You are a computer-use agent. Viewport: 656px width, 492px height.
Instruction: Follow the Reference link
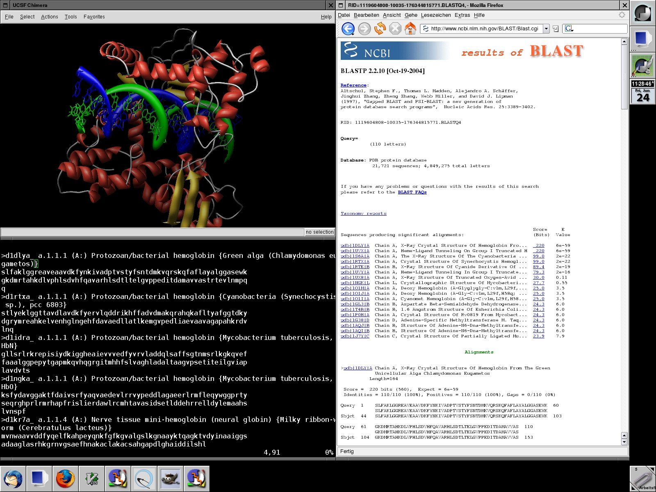(353, 85)
